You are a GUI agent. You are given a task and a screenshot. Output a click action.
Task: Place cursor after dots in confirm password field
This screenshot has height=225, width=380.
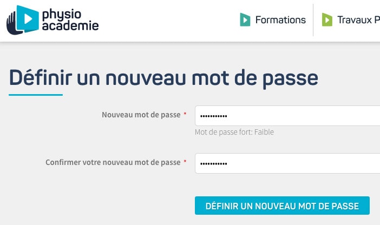point(228,163)
